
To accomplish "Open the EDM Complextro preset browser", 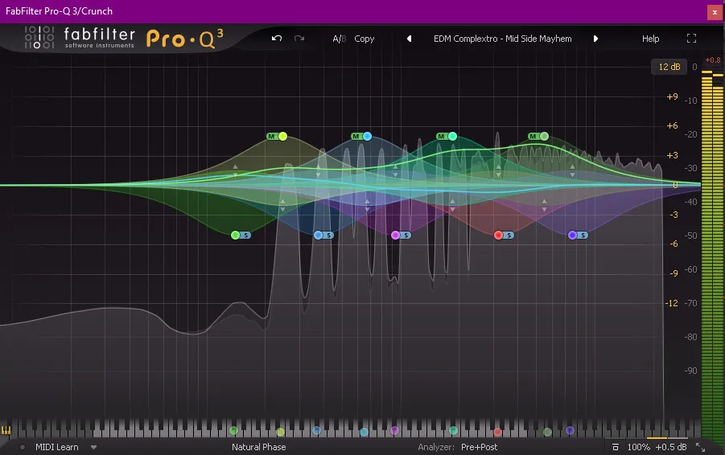I will pyautogui.click(x=502, y=39).
